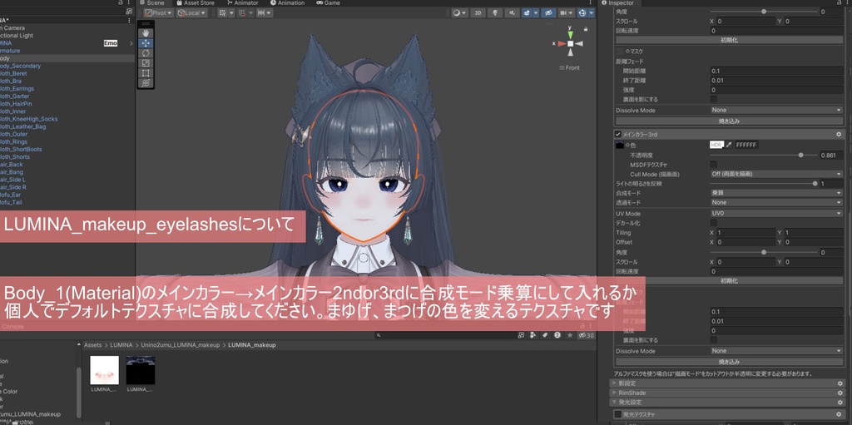Viewport: 852px width, 425px height.
Task: Open scene camera settings
Action: (x=566, y=13)
